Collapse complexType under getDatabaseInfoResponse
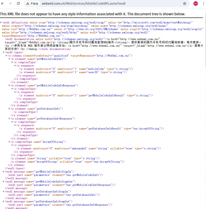This screenshot has width=206, height=209. pos(12,122)
